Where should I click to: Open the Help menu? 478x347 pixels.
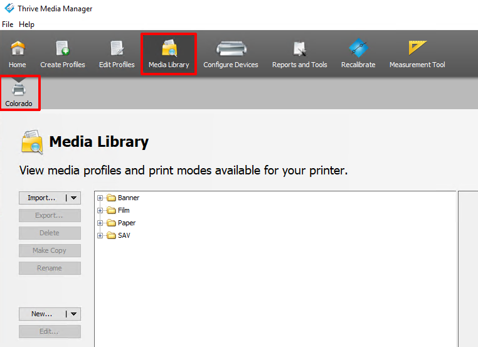(26, 24)
